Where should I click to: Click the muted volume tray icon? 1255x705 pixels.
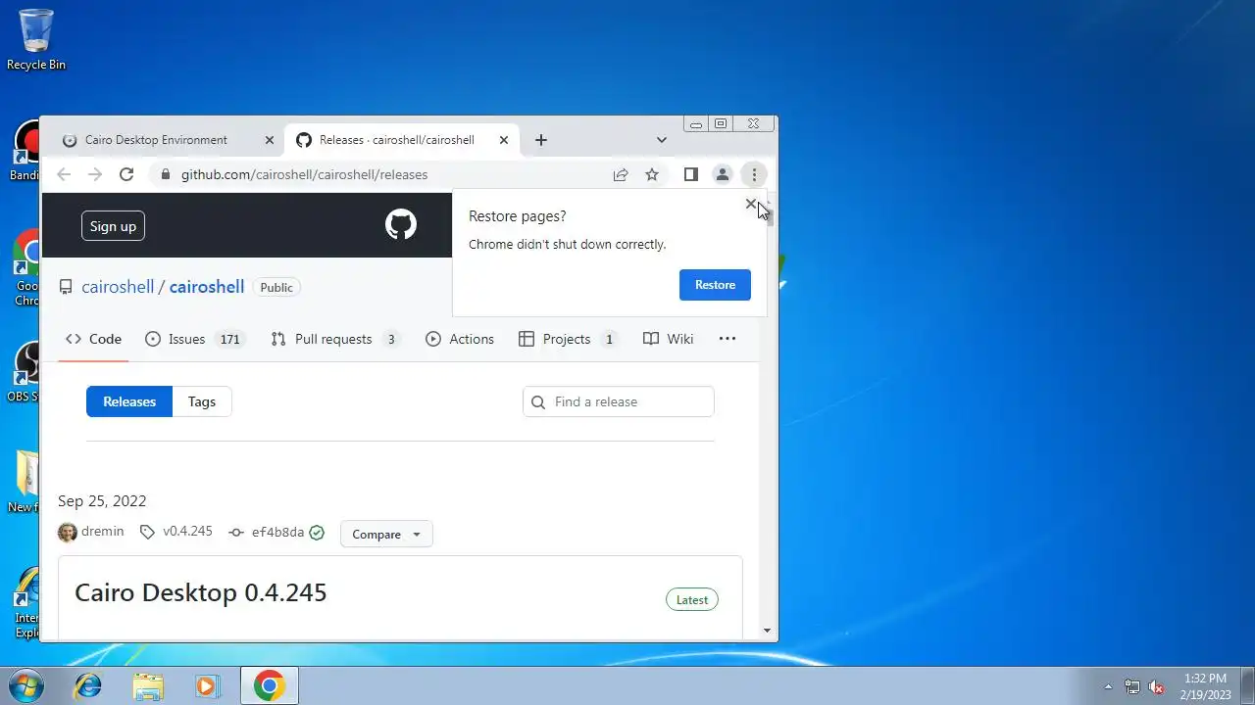tap(1157, 686)
